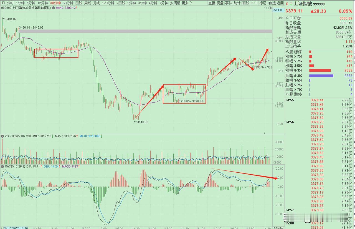Open the 直播 live button

tap(212, 3)
